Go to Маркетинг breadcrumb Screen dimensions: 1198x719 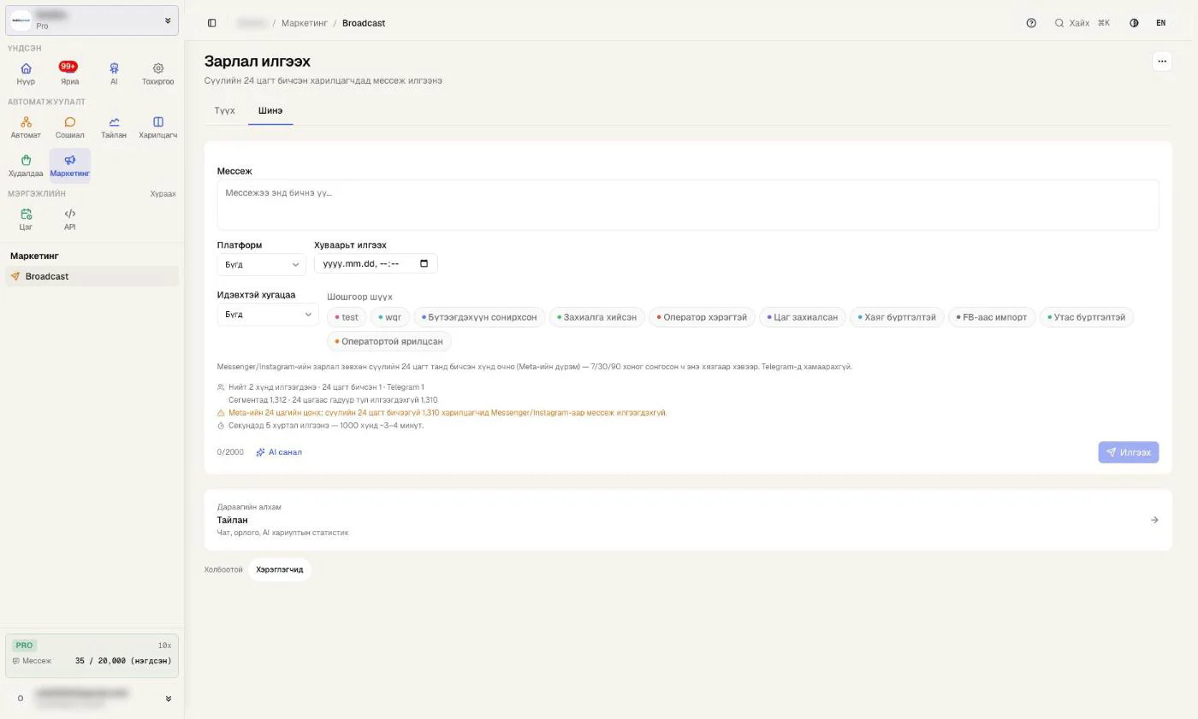[x=305, y=23]
